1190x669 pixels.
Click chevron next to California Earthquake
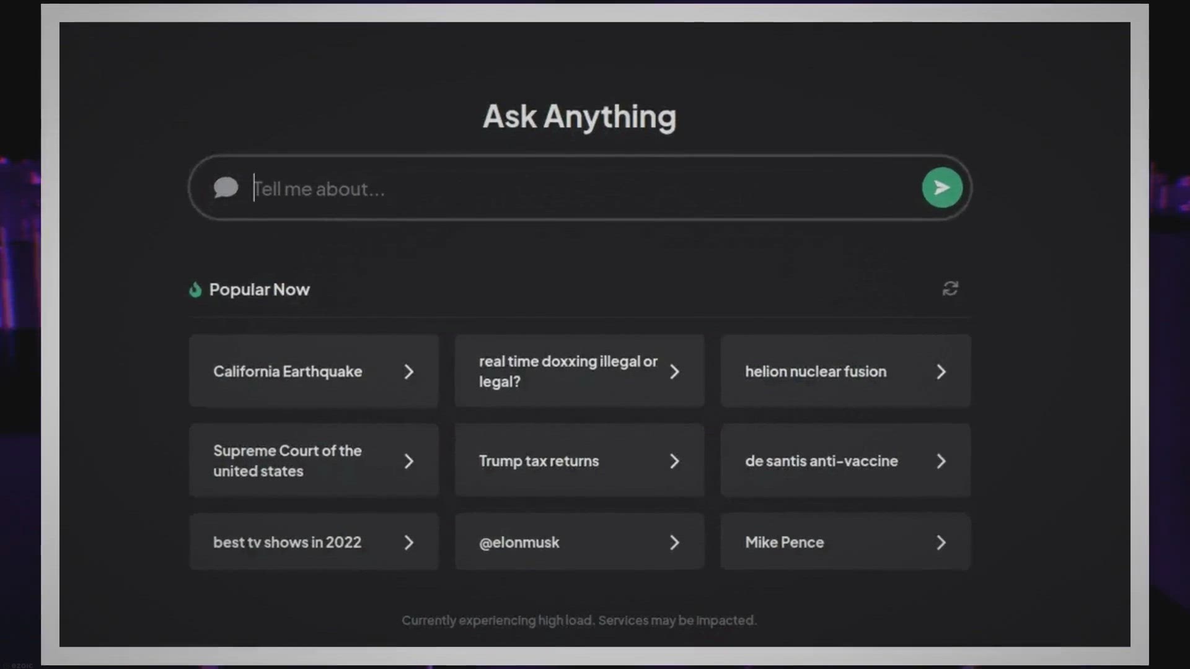click(x=408, y=372)
